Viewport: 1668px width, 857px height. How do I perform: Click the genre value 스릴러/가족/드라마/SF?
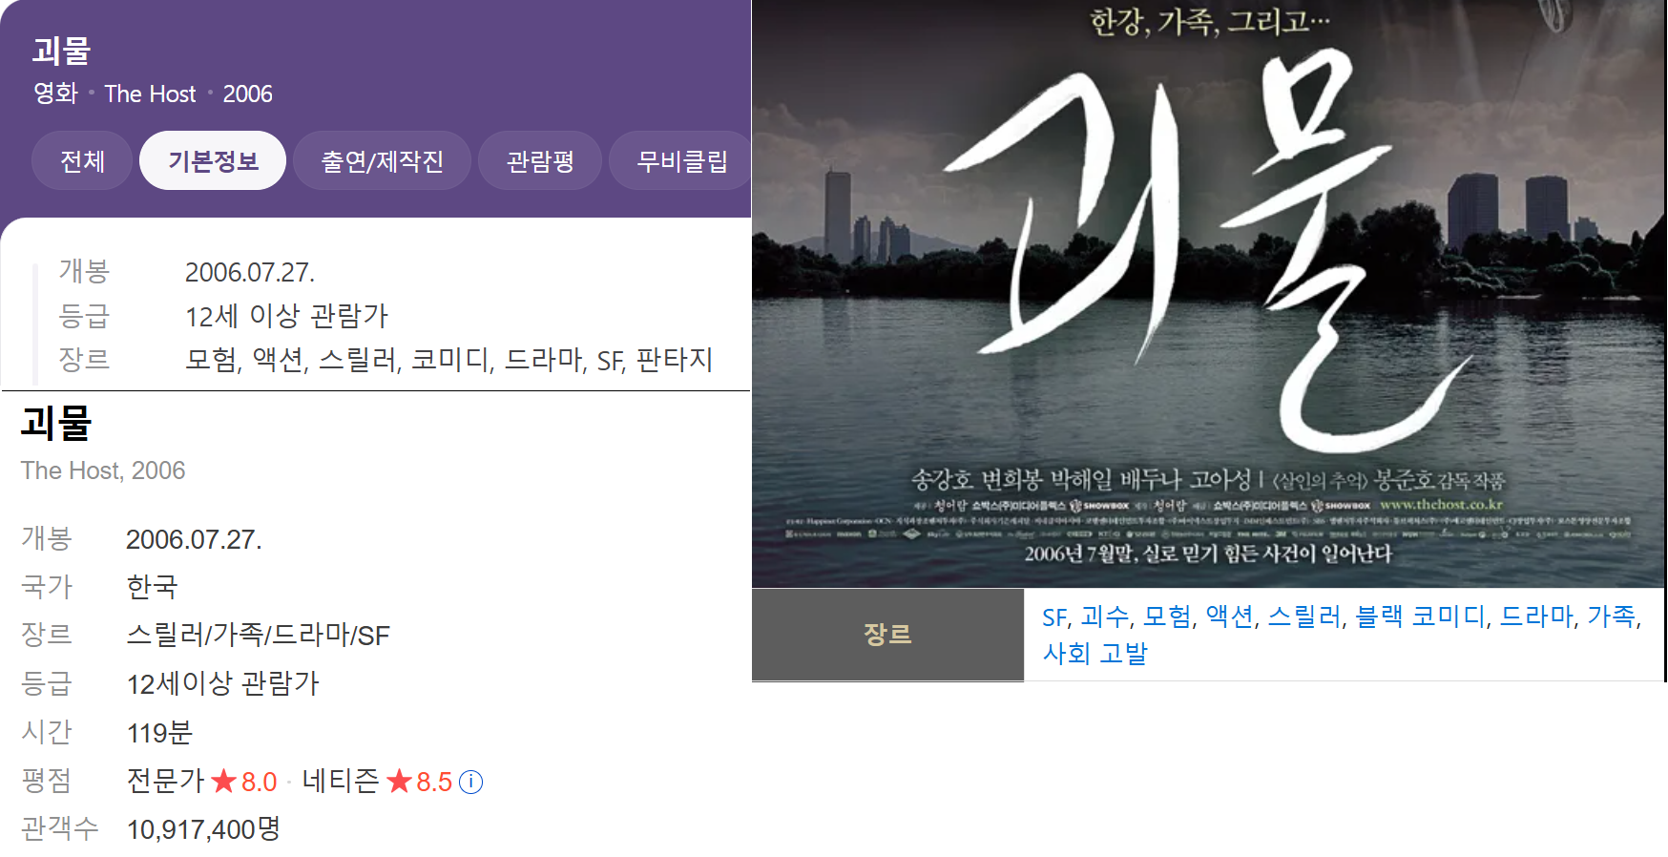[x=258, y=636]
